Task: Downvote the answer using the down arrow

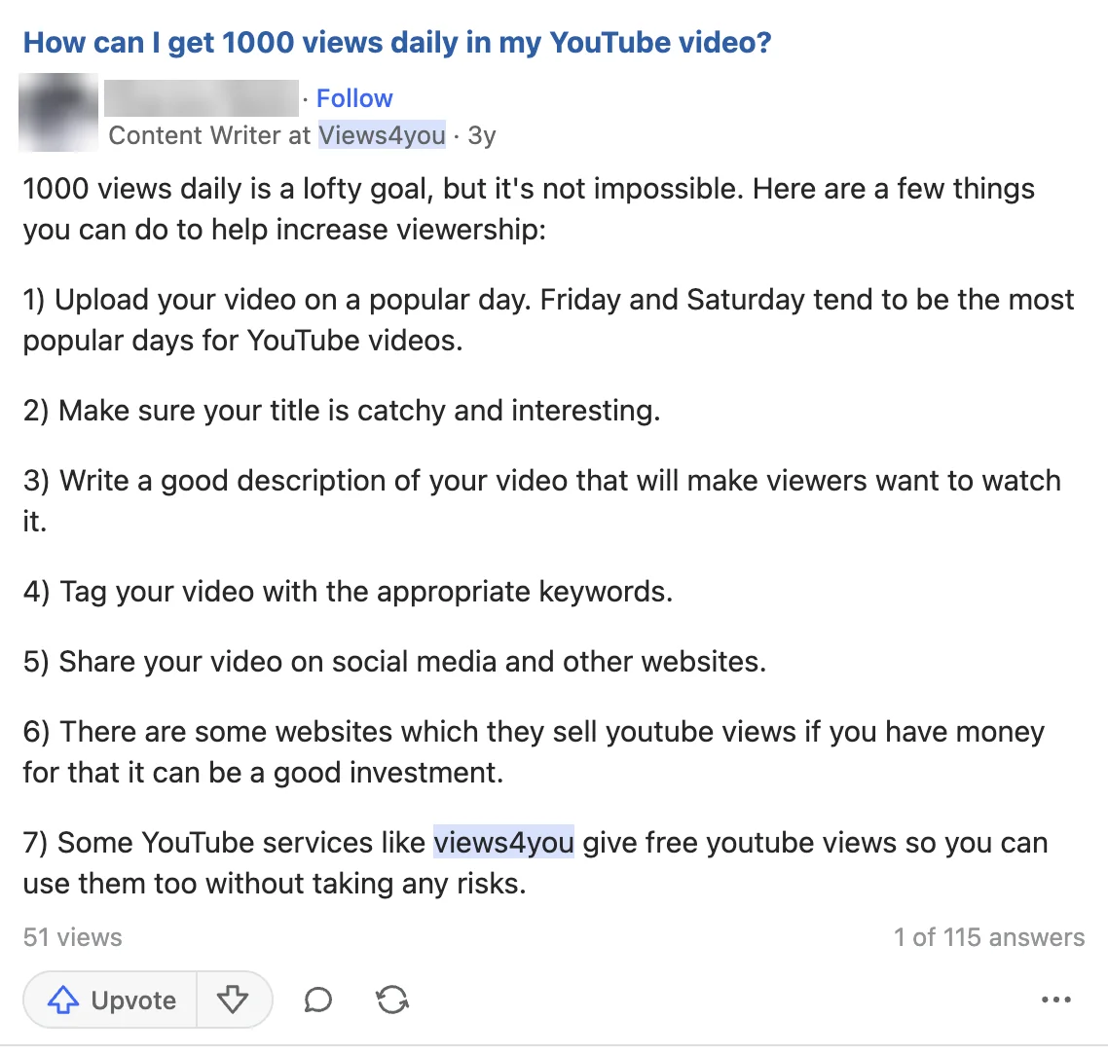Action: (233, 1000)
